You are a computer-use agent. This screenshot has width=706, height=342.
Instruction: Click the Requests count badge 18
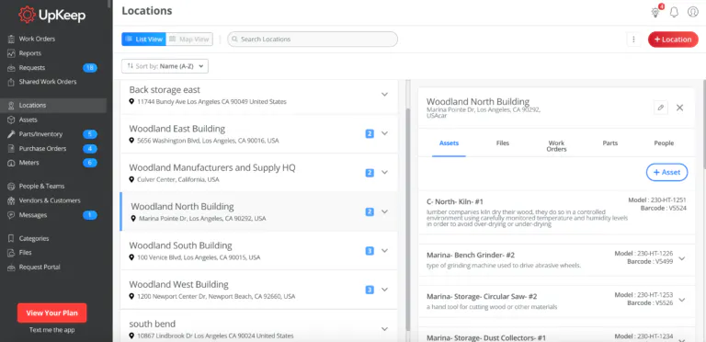(90, 68)
